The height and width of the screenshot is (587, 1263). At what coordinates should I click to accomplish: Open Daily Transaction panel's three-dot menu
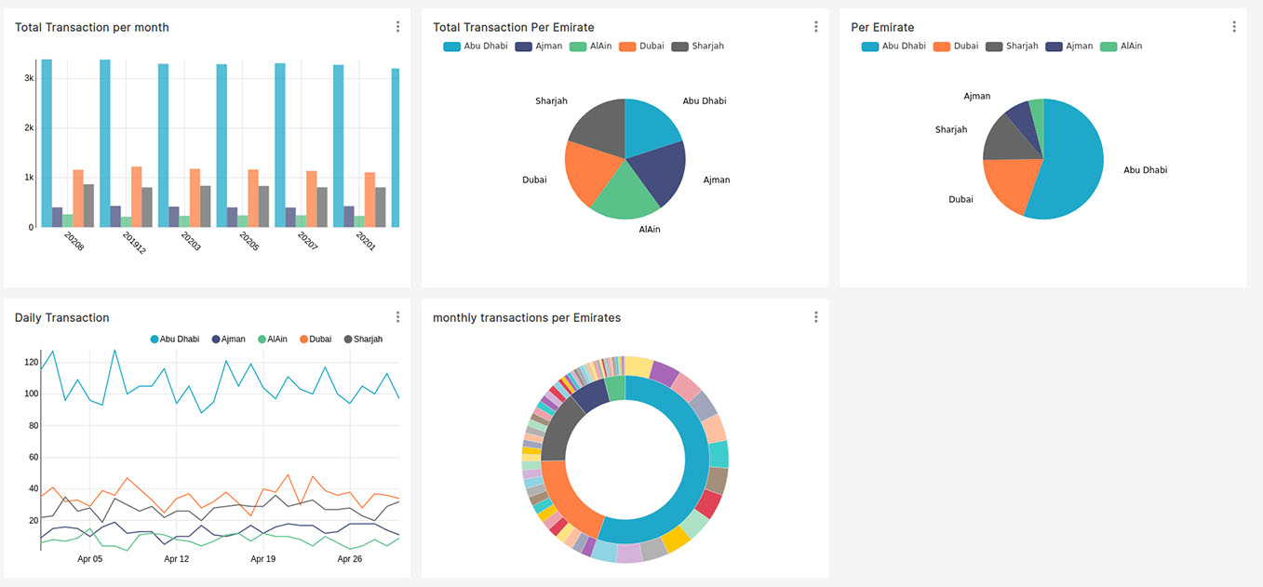coord(397,317)
